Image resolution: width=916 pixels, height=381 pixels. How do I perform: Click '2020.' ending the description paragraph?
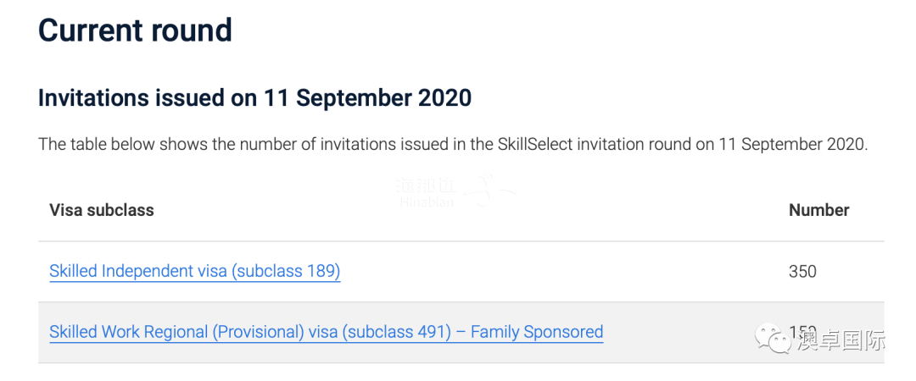point(846,144)
